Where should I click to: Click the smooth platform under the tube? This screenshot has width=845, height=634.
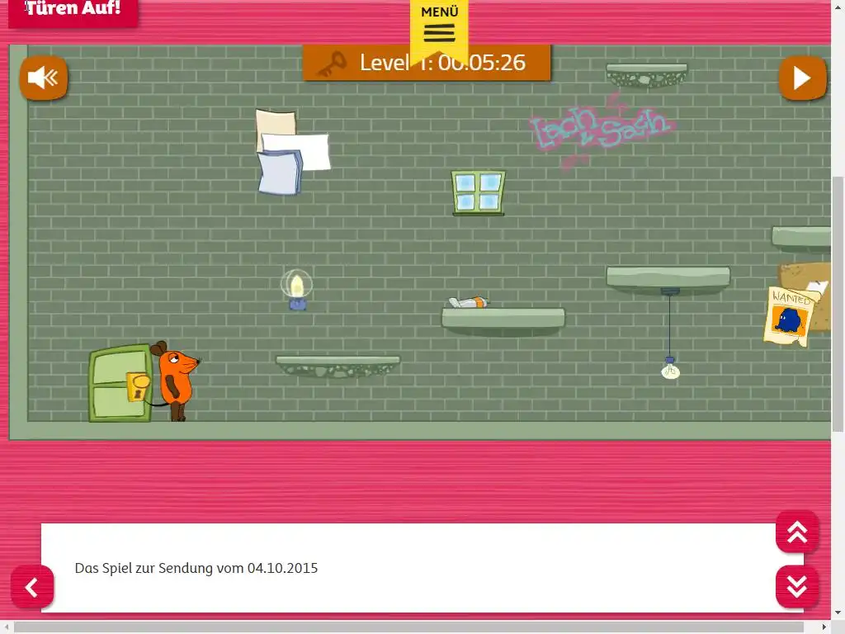(x=503, y=321)
